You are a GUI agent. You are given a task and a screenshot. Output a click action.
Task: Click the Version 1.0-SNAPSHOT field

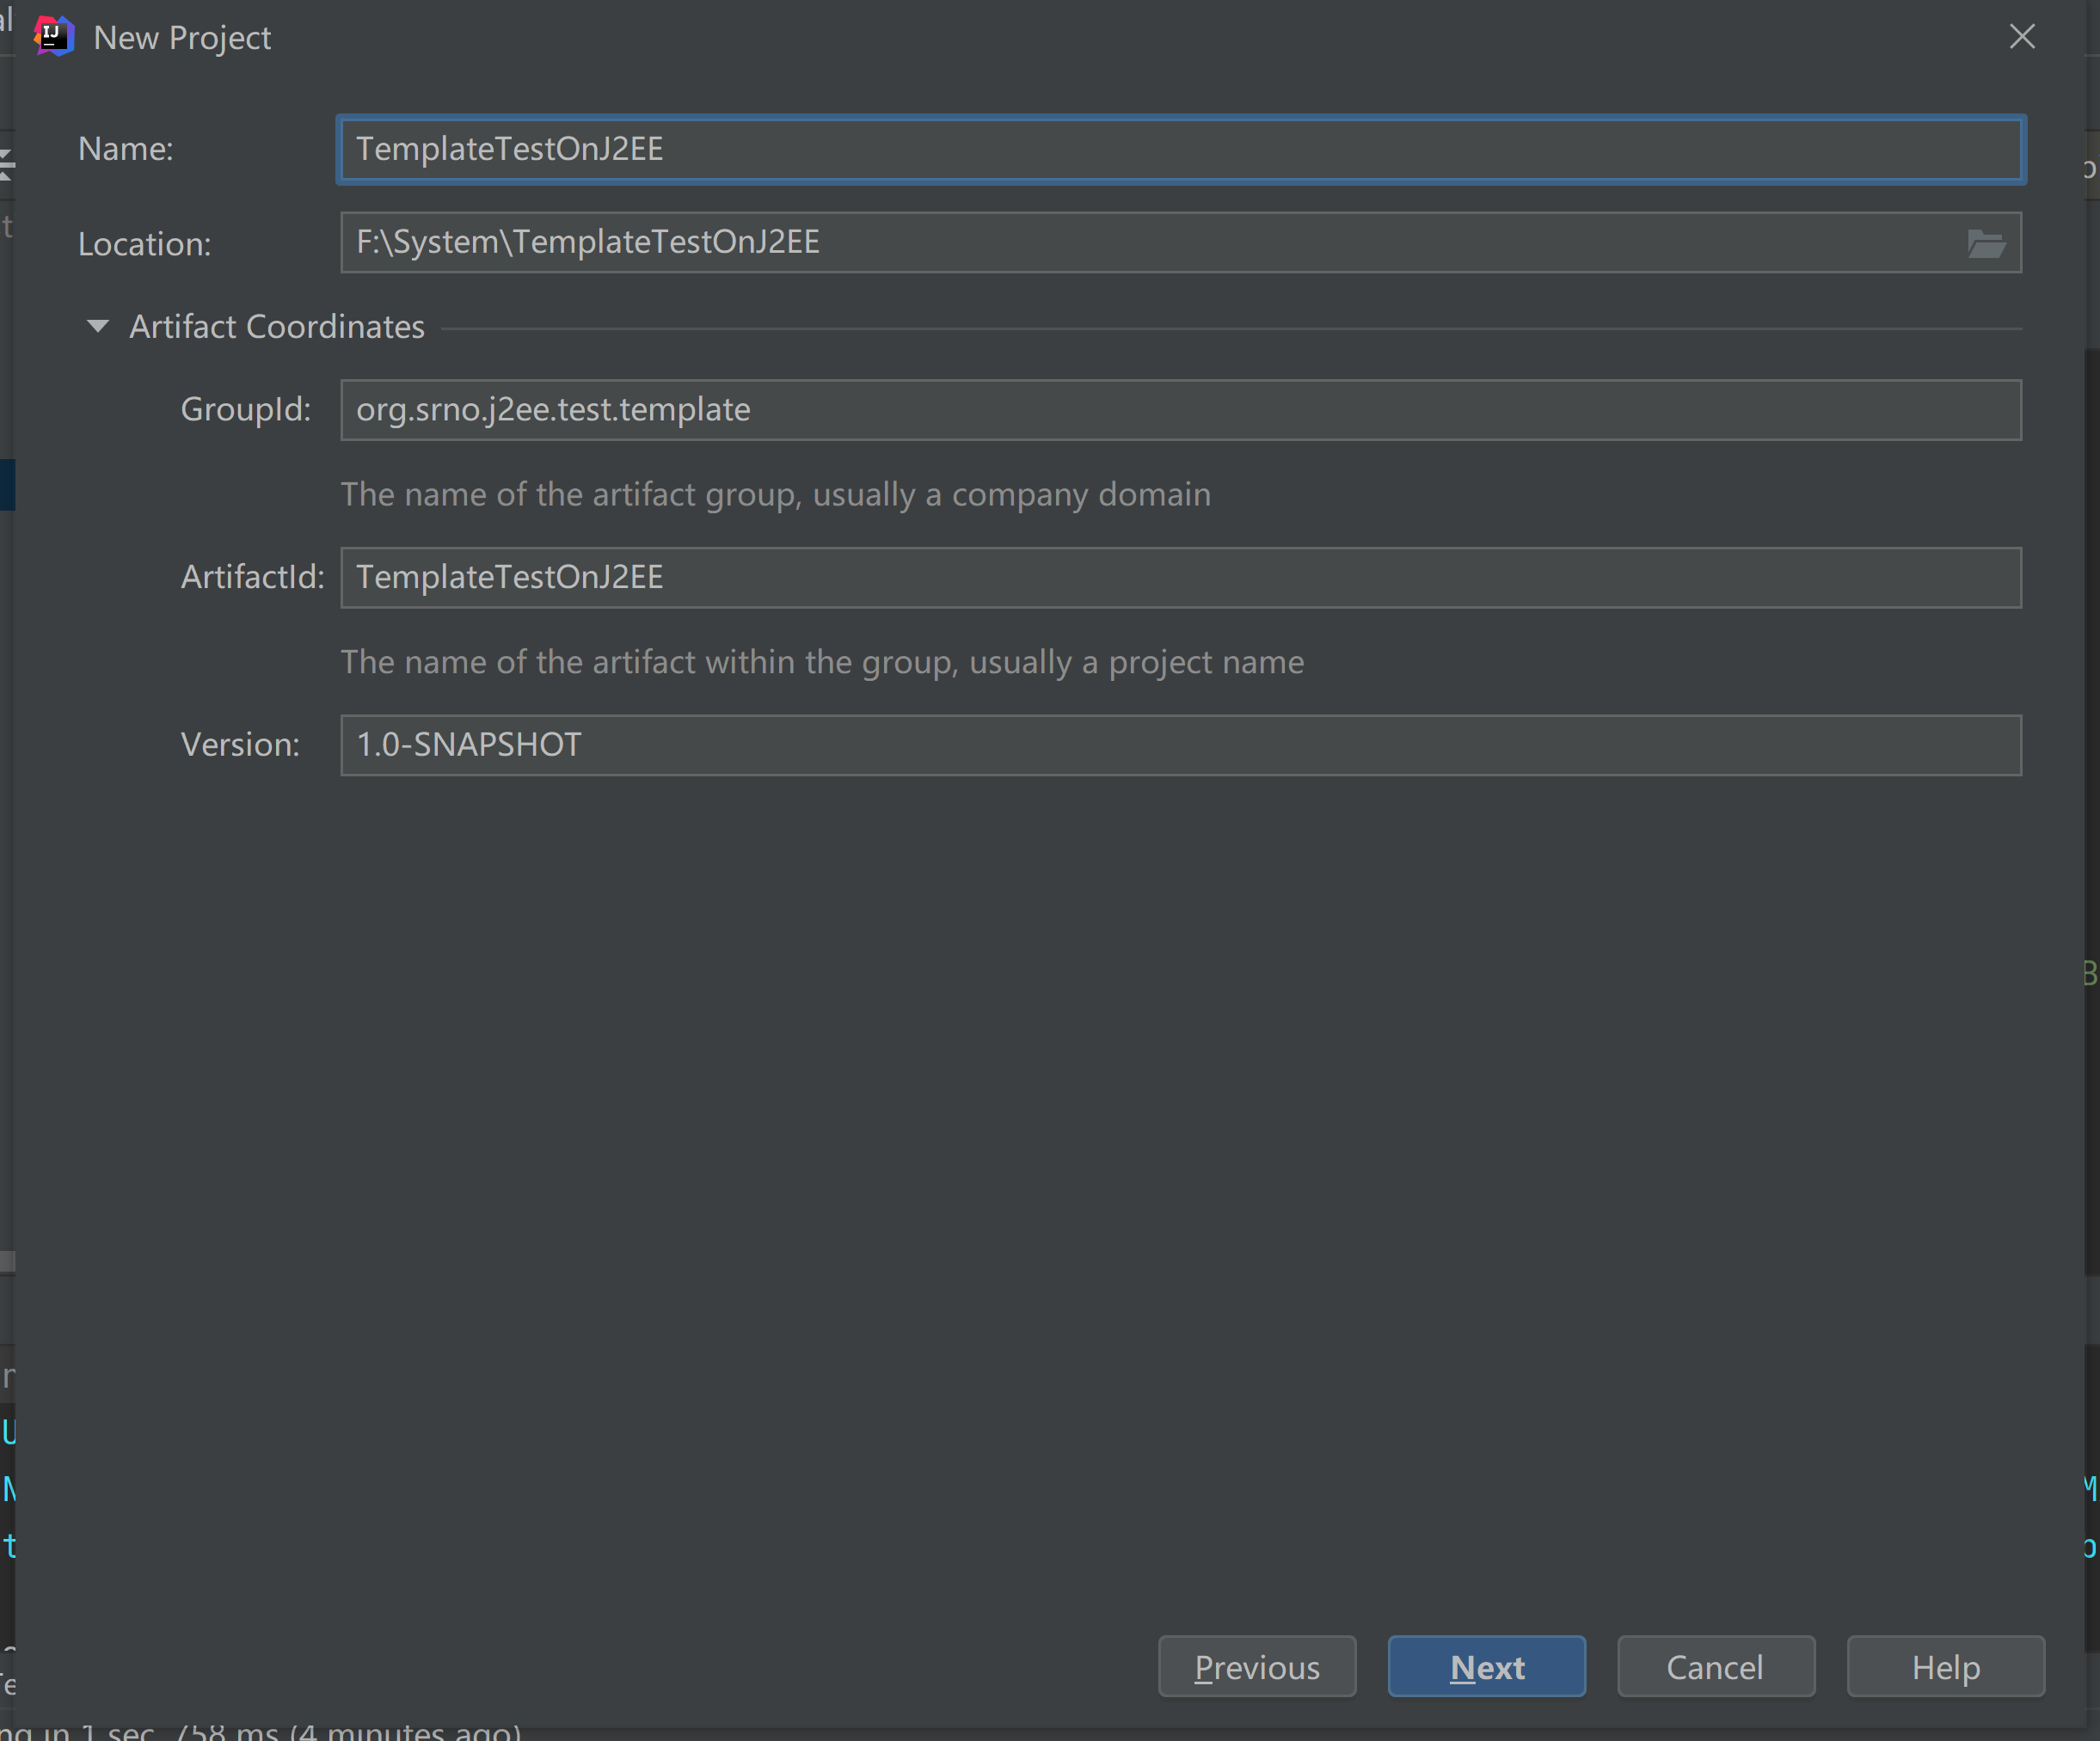point(1180,745)
